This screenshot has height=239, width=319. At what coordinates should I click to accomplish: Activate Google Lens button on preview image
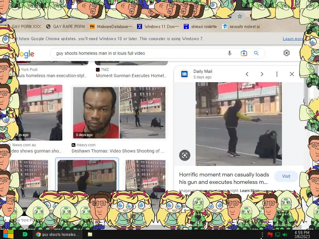[x=185, y=155]
